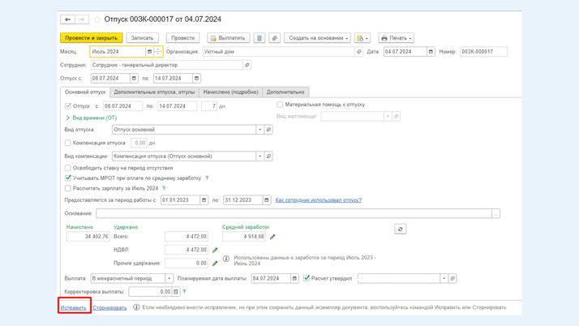Viewport: 579px width, 326px height.
Task: Open Как сотрудник использовал отпуск link
Action: [x=319, y=200]
